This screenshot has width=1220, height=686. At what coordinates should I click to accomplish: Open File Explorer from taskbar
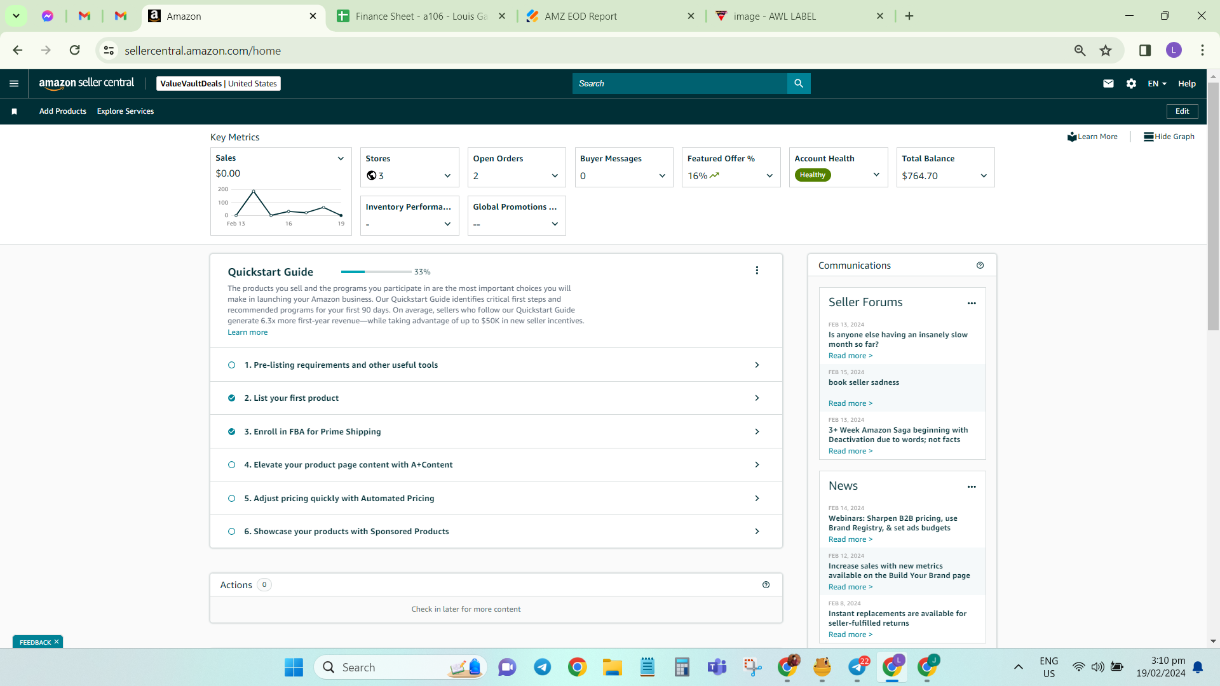click(613, 668)
